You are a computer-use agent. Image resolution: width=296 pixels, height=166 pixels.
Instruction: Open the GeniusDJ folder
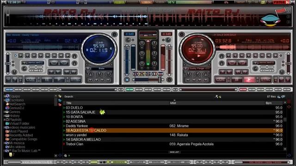tap(15, 108)
